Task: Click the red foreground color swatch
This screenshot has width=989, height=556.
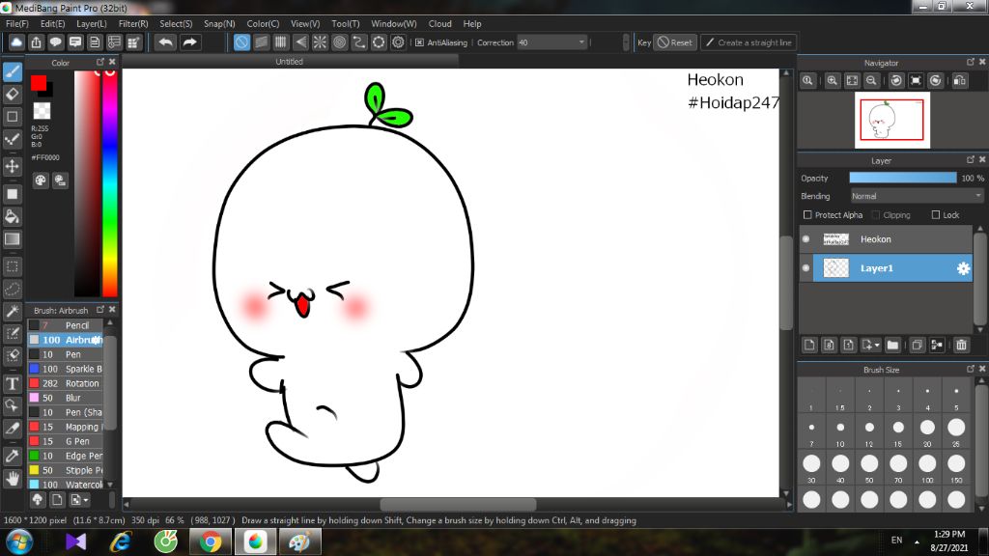Action: coord(38,83)
